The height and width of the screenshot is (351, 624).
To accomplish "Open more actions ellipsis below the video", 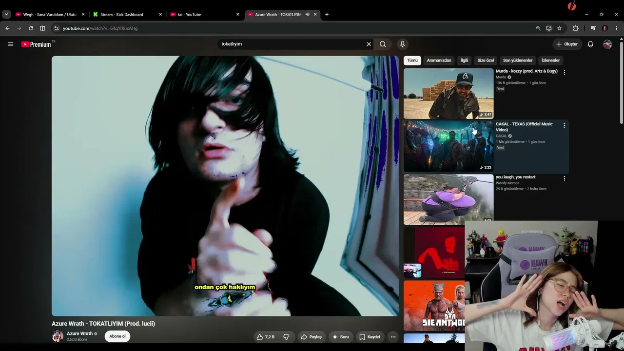I will click(393, 337).
